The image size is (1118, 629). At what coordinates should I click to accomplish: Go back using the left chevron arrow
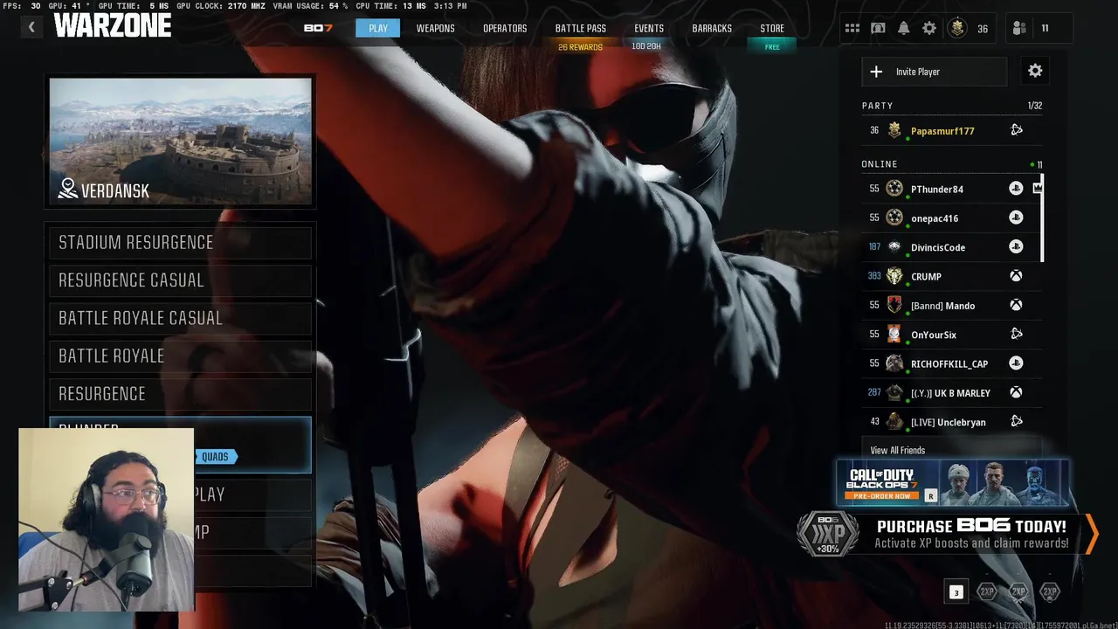[31, 27]
